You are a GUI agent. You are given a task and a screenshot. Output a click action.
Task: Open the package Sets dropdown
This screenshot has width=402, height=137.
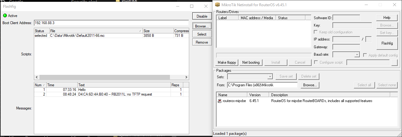point(270,76)
